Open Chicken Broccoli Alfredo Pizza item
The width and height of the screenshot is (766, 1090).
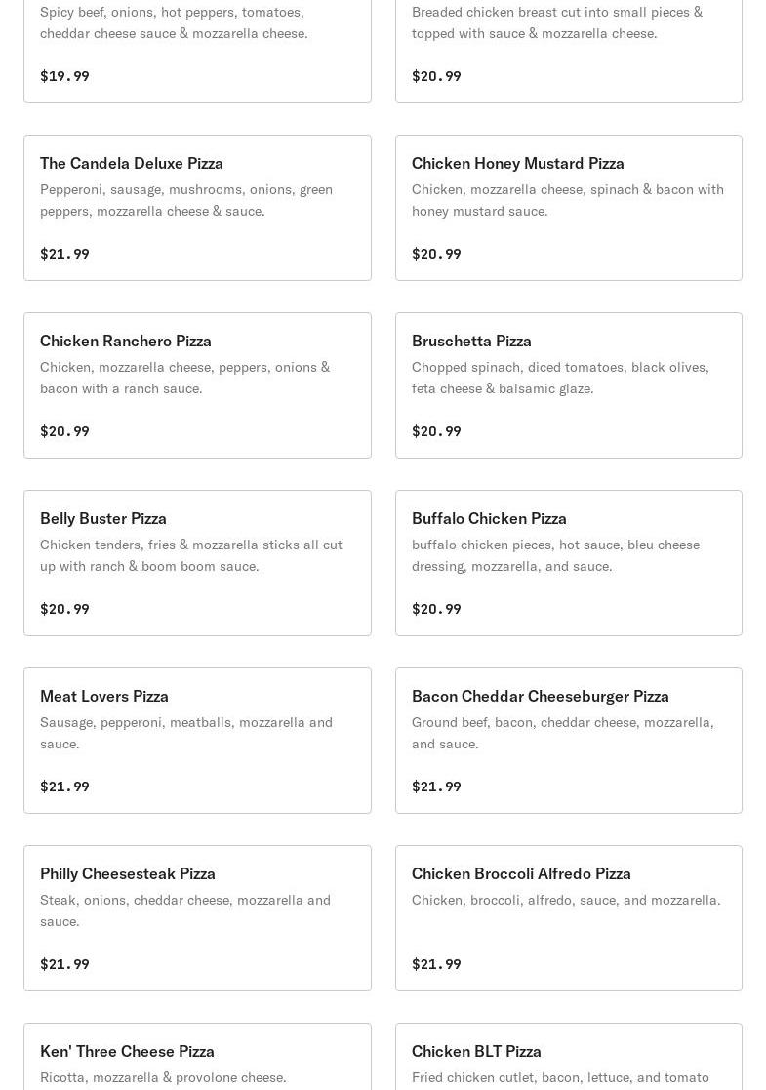click(x=521, y=873)
